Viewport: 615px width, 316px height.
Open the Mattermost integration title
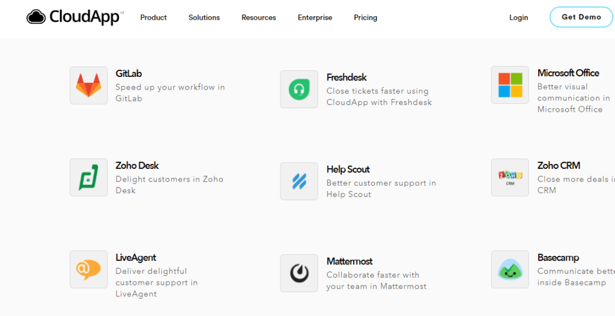tap(350, 261)
